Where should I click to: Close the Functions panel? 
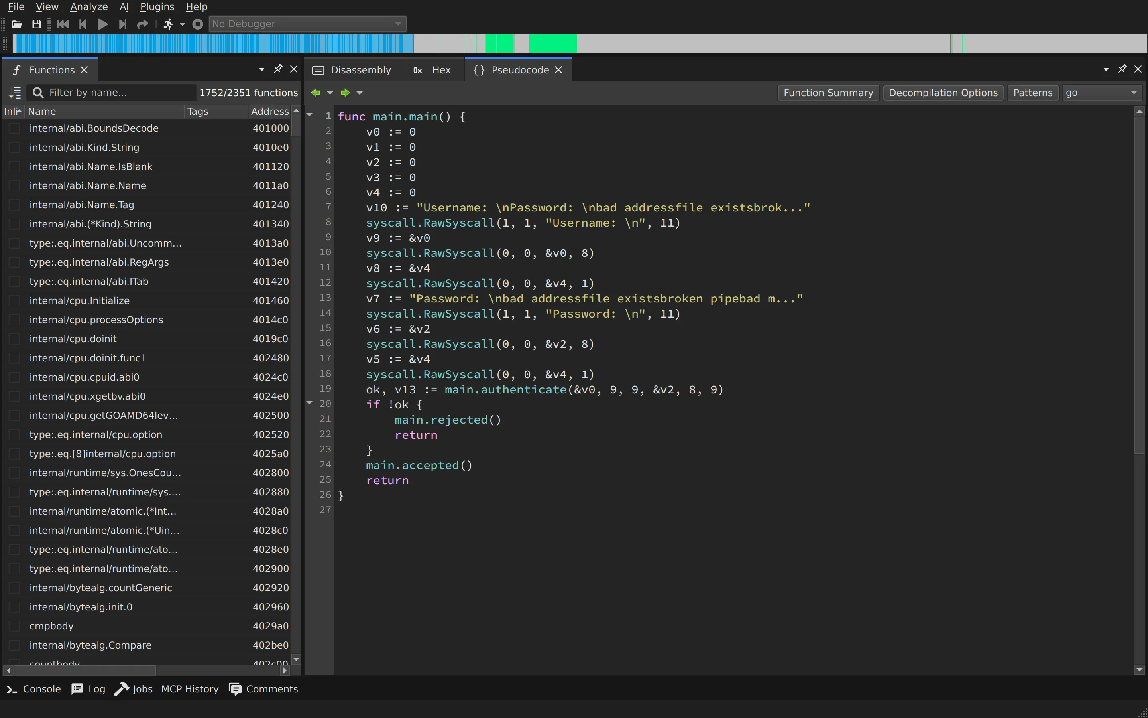point(294,69)
